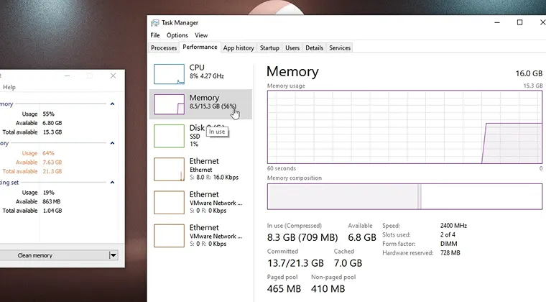Open the Options menu in Task Manager

[x=177, y=35]
